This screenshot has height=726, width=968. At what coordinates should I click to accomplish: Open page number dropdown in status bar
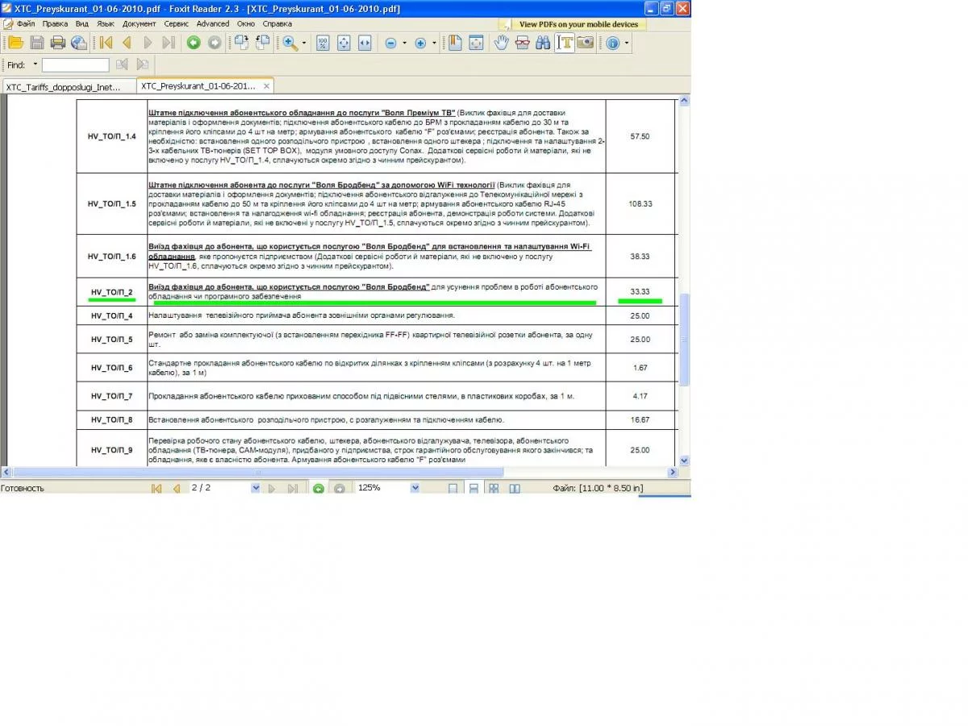256,488
